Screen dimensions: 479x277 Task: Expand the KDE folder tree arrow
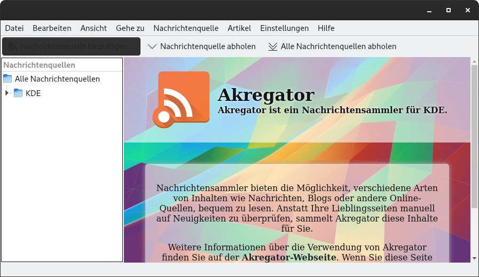[x=6, y=93]
